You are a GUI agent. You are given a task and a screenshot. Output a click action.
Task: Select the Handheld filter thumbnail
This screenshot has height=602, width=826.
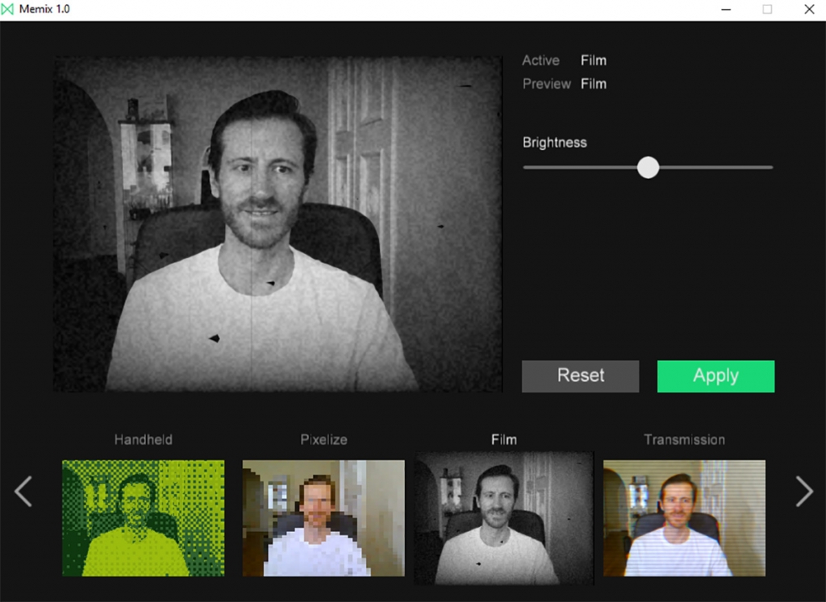(144, 518)
